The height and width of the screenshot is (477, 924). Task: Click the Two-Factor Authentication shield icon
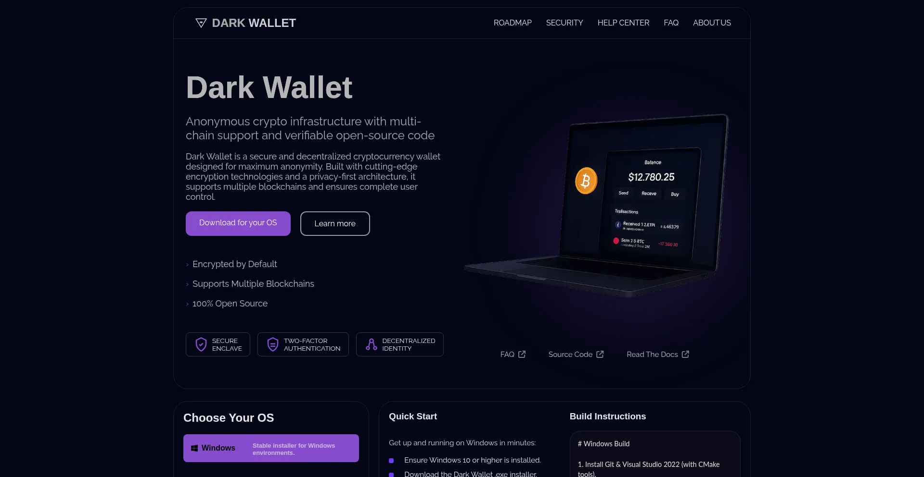tap(273, 344)
